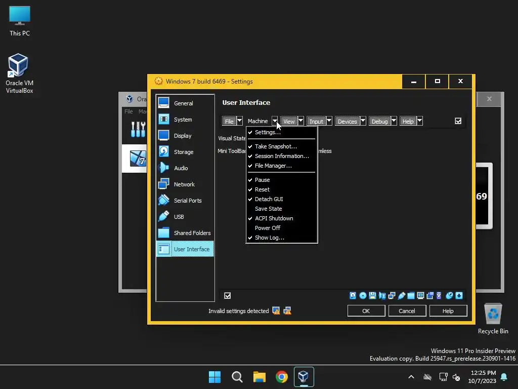Open File menu in VirtualBox Manager window

tap(128, 111)
